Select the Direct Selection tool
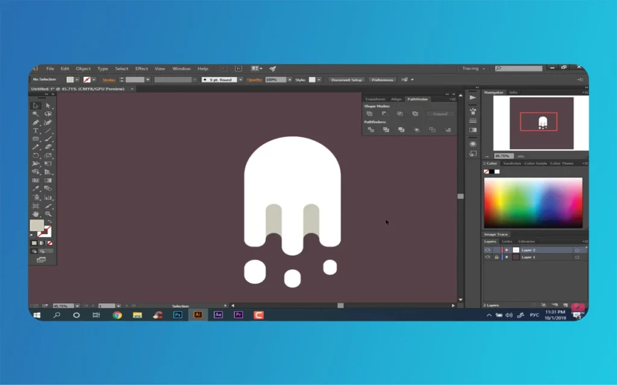Image resolution: width=617 pixels, height=385 pixels. pos(48,105)
